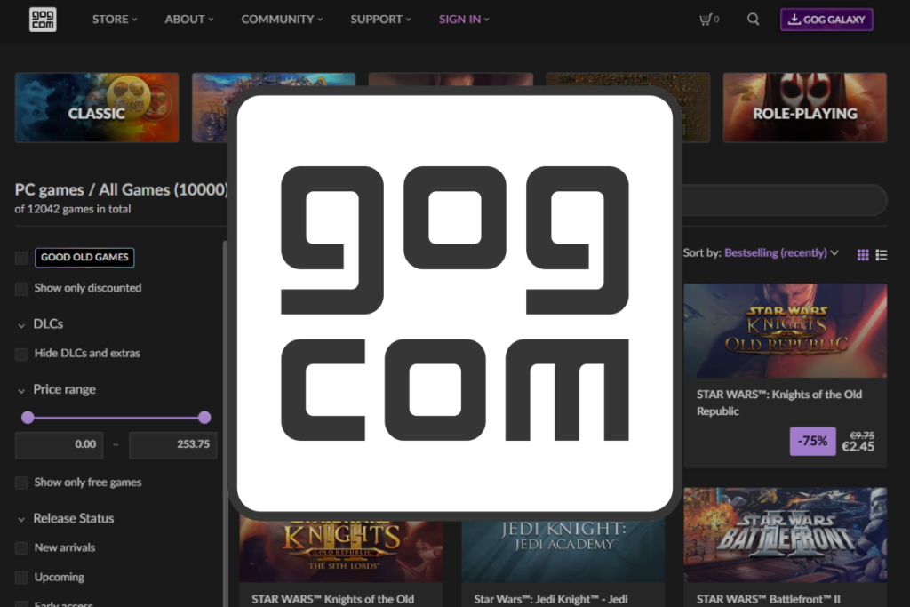910x607 pixels.
Task: Open 'Star Wars: Jedi Knight - Jedi' title link
Action: point(551,600)
